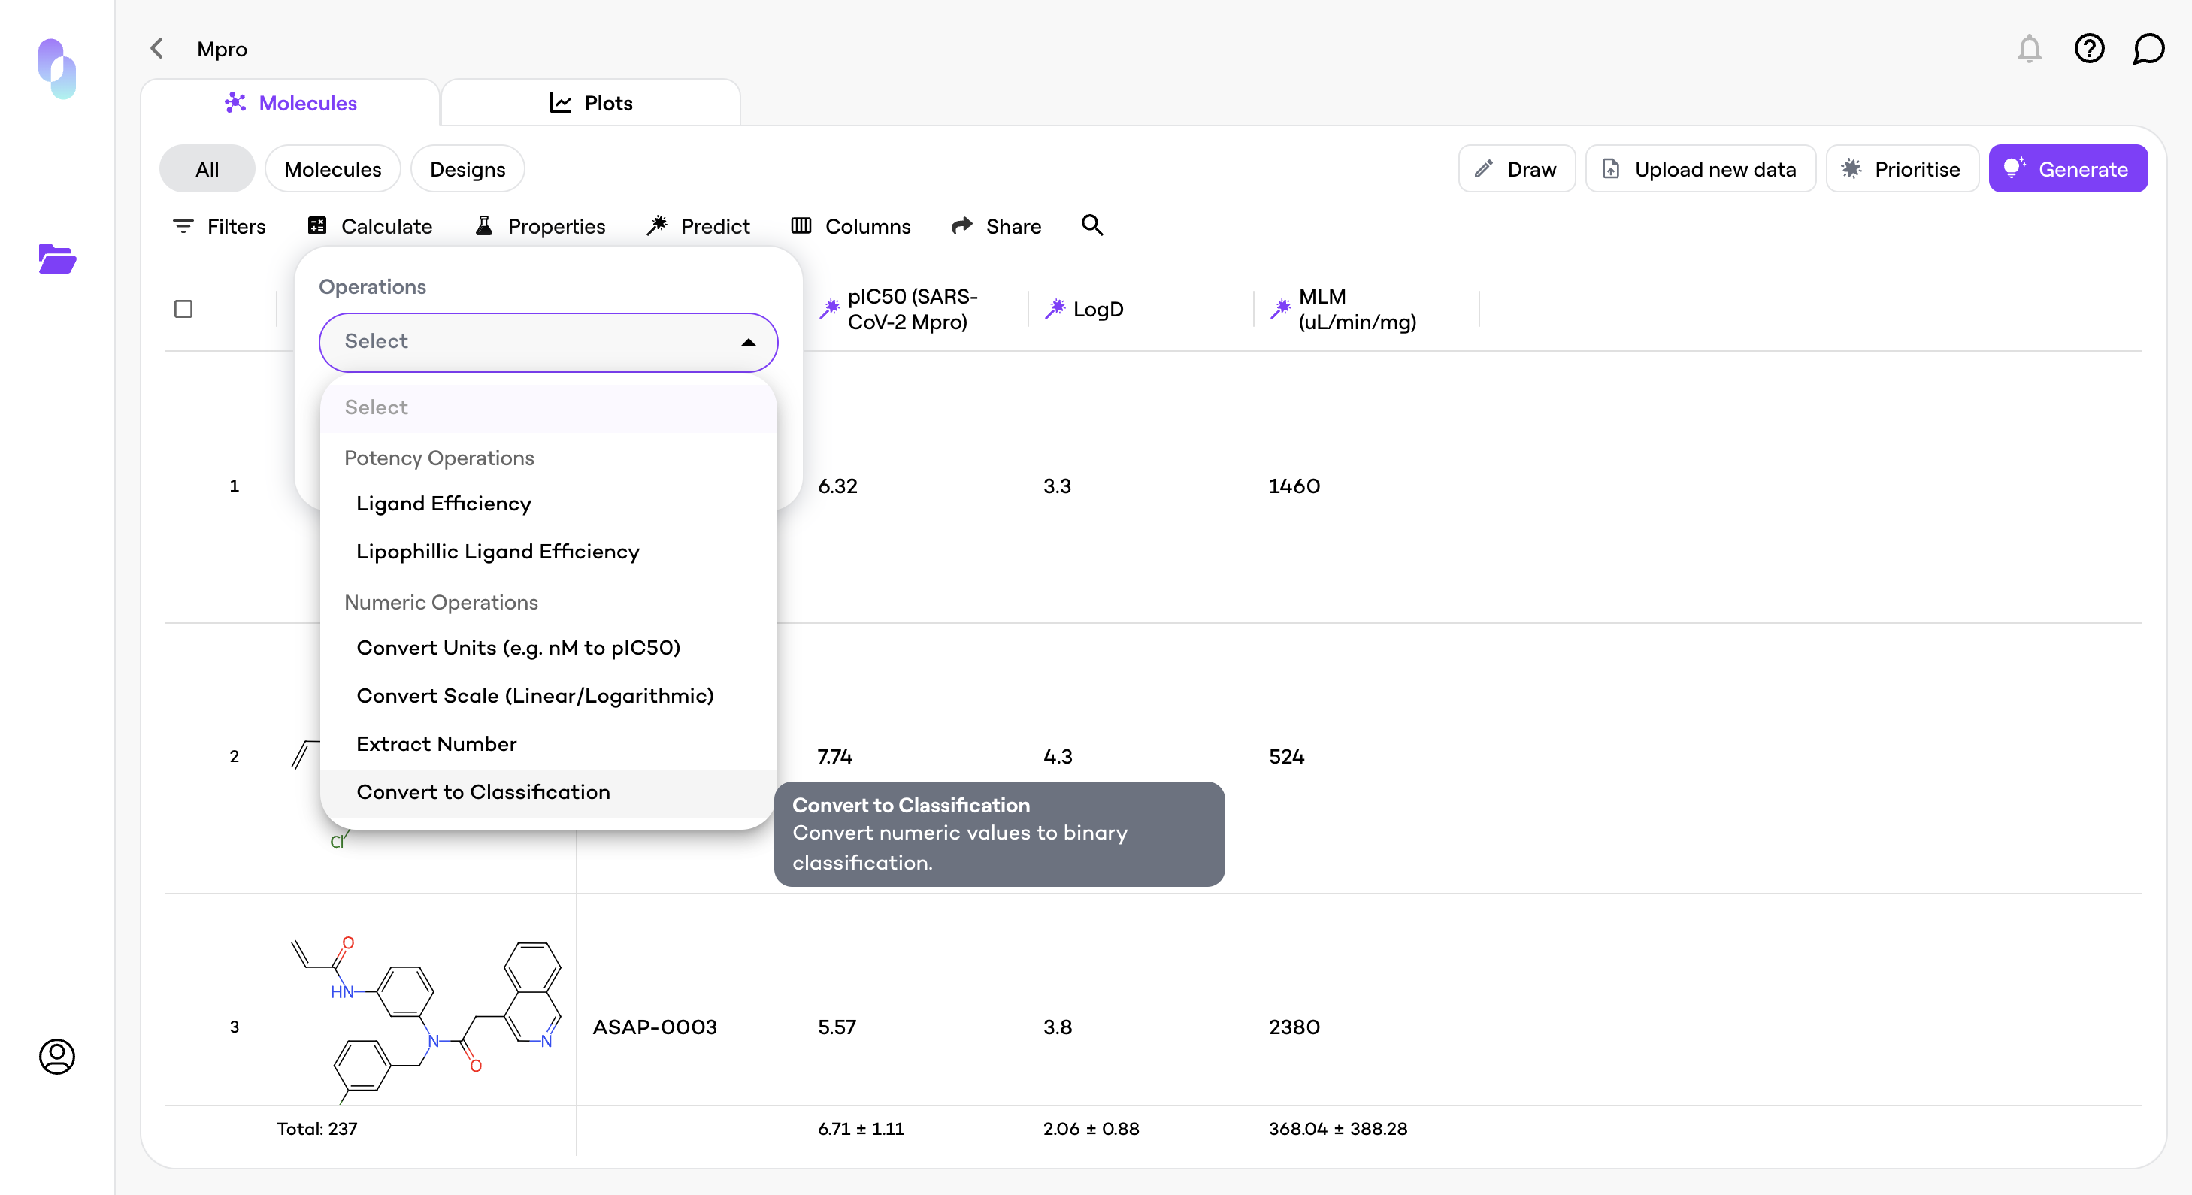Open the projects folder sidebar icon
The image size is (2192, 1195).
57,259
